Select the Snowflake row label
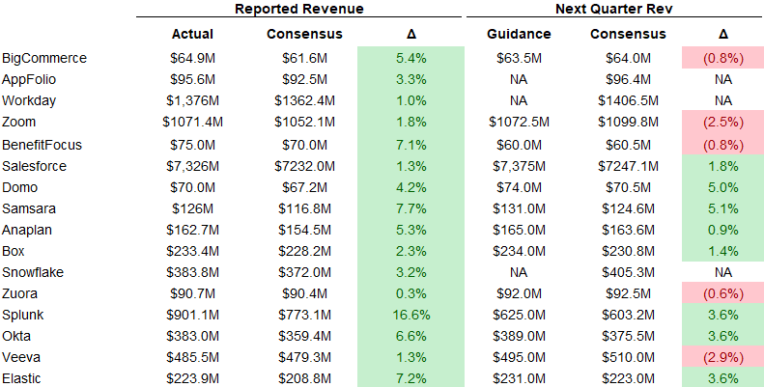 (33, 272)
